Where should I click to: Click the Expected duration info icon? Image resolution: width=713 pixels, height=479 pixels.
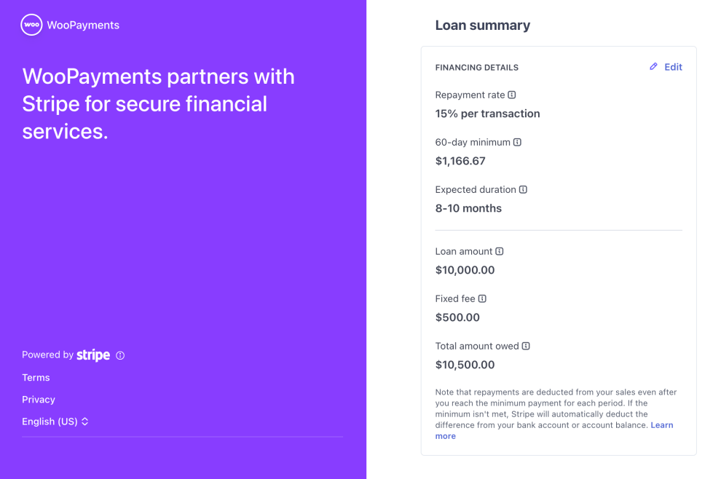click(523, 189)
